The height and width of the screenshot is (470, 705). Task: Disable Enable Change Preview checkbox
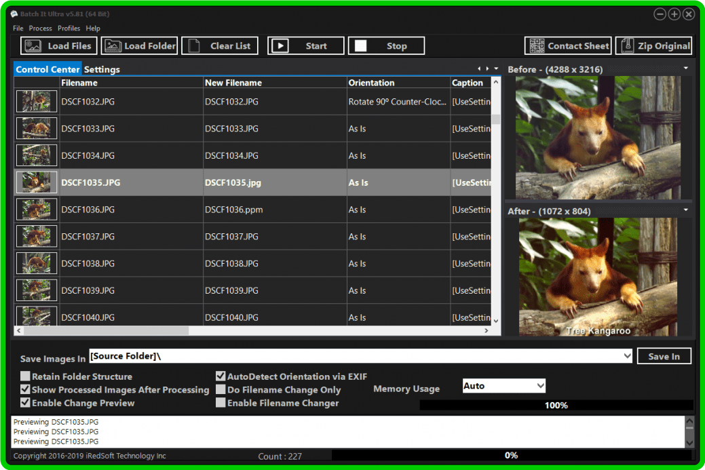(x=25, y=403)
